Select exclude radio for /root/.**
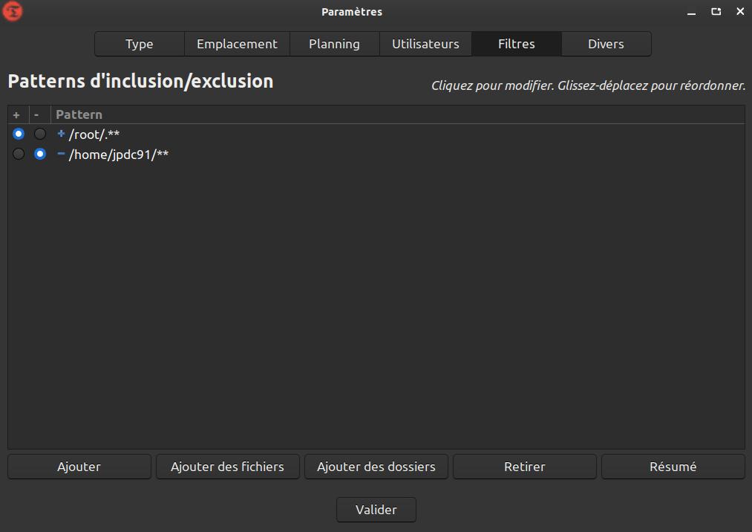The width and height of the screenshot is (752, 532). click(x=40, y=134)
